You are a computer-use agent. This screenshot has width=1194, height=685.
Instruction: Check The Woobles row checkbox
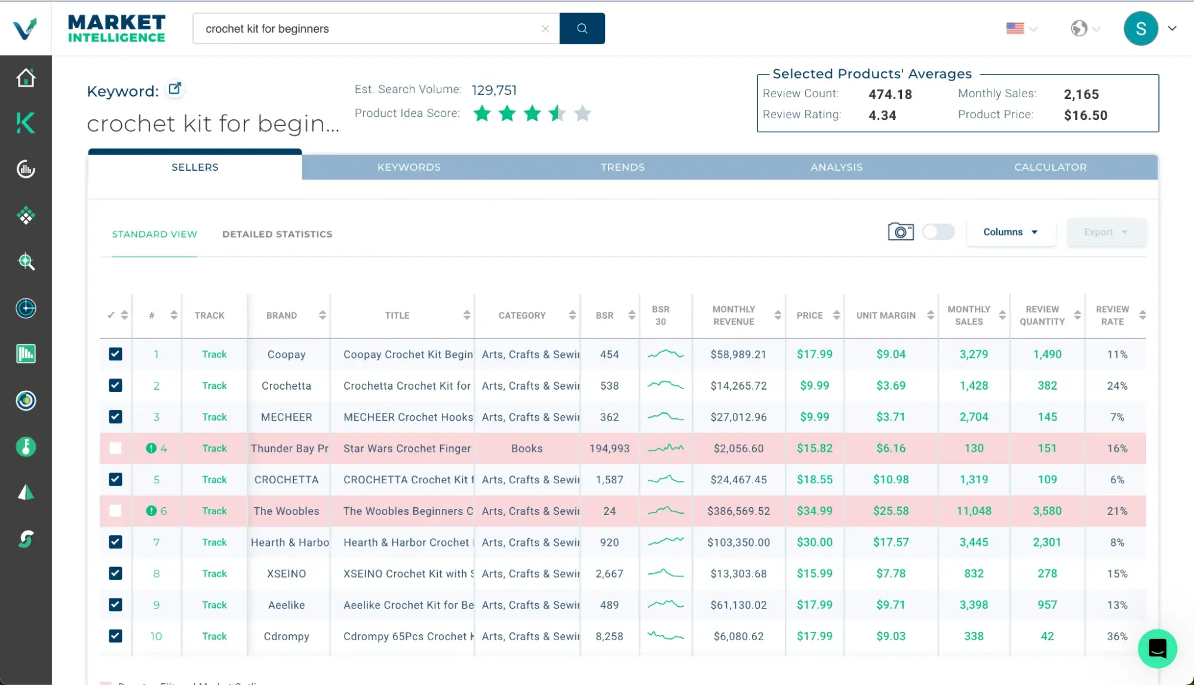tap(115, 511)
